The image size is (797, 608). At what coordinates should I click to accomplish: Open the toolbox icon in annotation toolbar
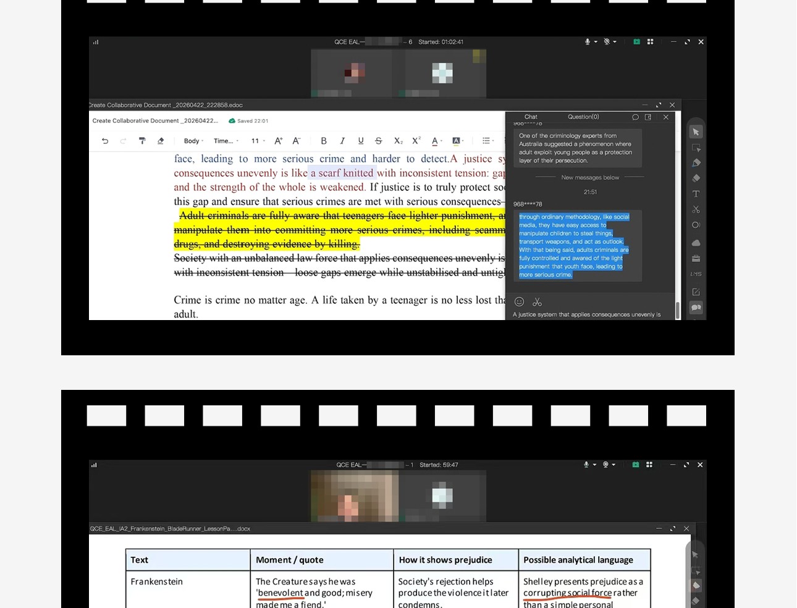click(x=696, y=258)
